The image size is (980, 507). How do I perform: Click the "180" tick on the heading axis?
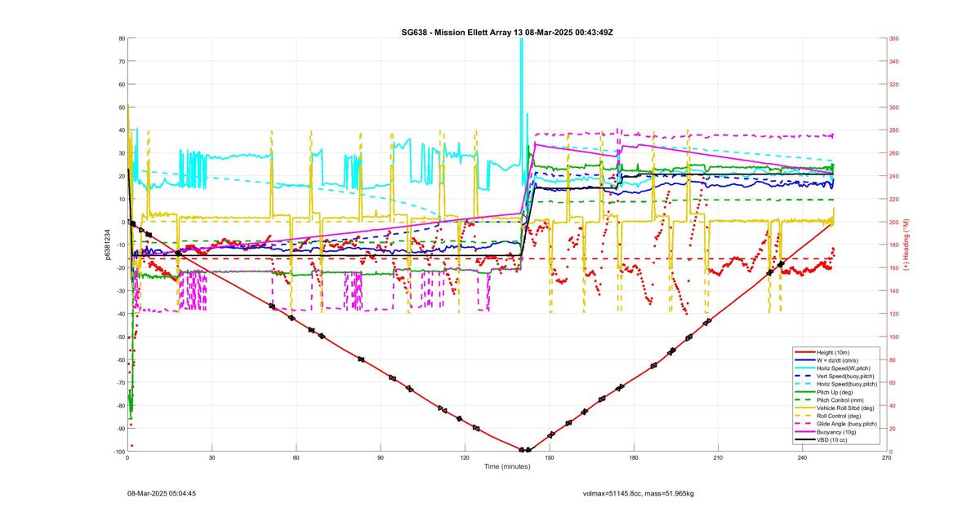click(893, 245)
